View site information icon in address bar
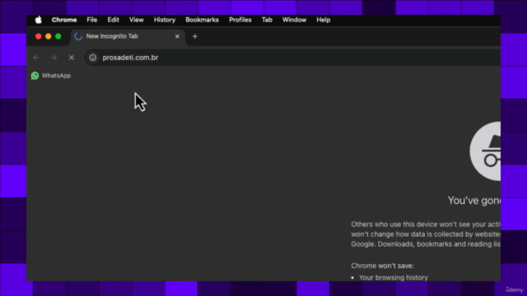 92,58
